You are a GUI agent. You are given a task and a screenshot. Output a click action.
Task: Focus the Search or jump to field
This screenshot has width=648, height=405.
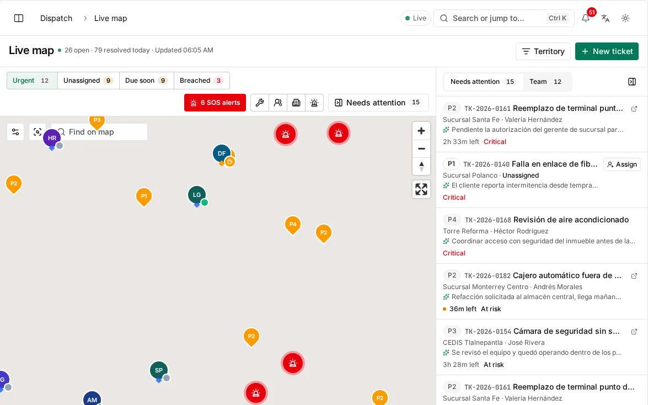click(x=504, y=18)
